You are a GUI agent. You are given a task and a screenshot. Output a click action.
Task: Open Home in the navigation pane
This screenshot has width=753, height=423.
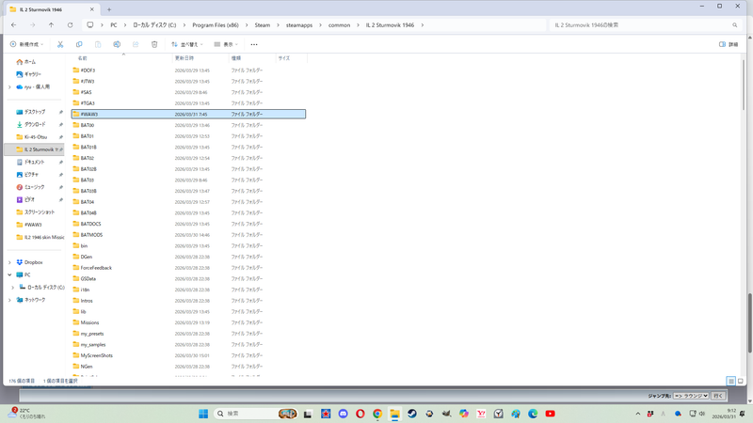[30, 62]
